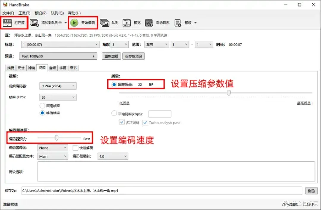
Task: Click the Queue (队列) toolbar label
Action: tap(115, 23)
